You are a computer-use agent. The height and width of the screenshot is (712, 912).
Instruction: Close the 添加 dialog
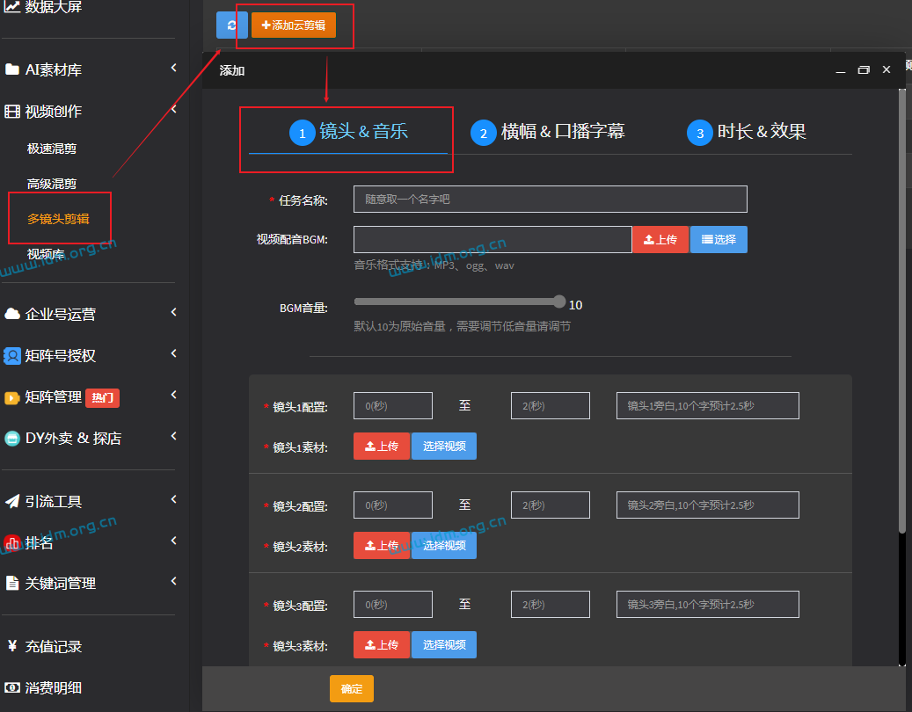(x=886, y=69)
